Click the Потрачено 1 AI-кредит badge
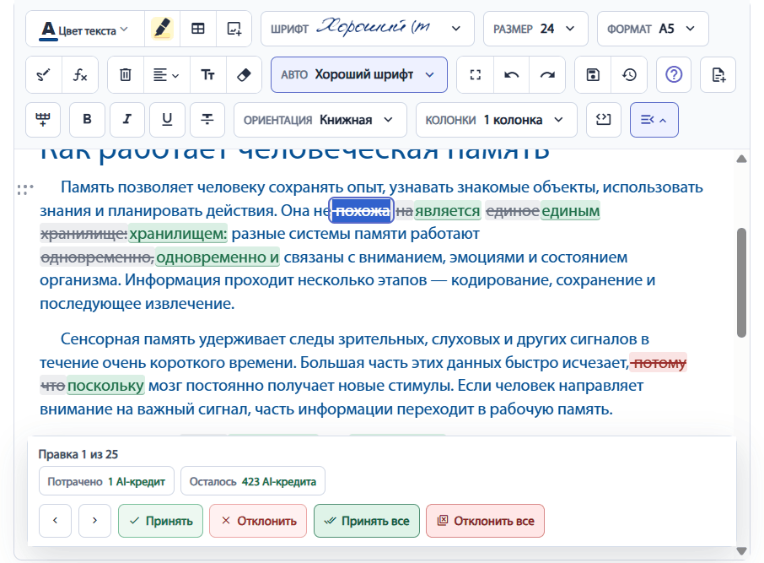This screenshot has height=563, width=764. 106,481
